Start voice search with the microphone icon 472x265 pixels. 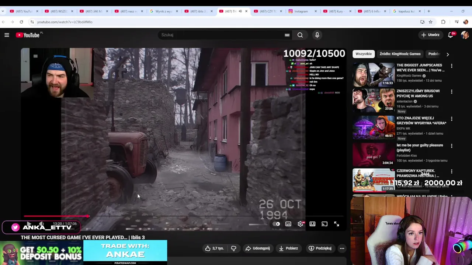[317, 35]
